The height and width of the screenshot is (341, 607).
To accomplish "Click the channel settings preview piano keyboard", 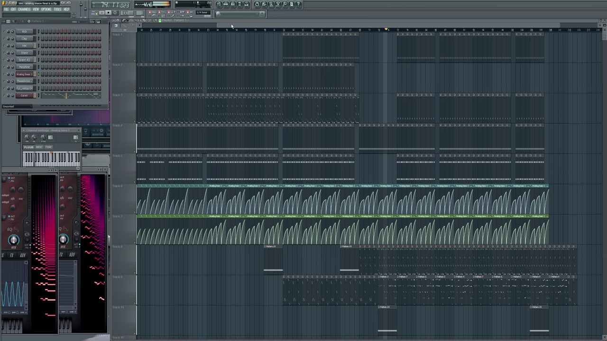I will click(x=51, y=159).
